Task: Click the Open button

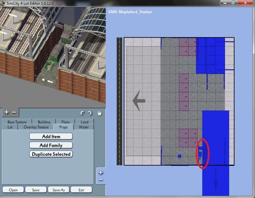Action: click(13, 190)
